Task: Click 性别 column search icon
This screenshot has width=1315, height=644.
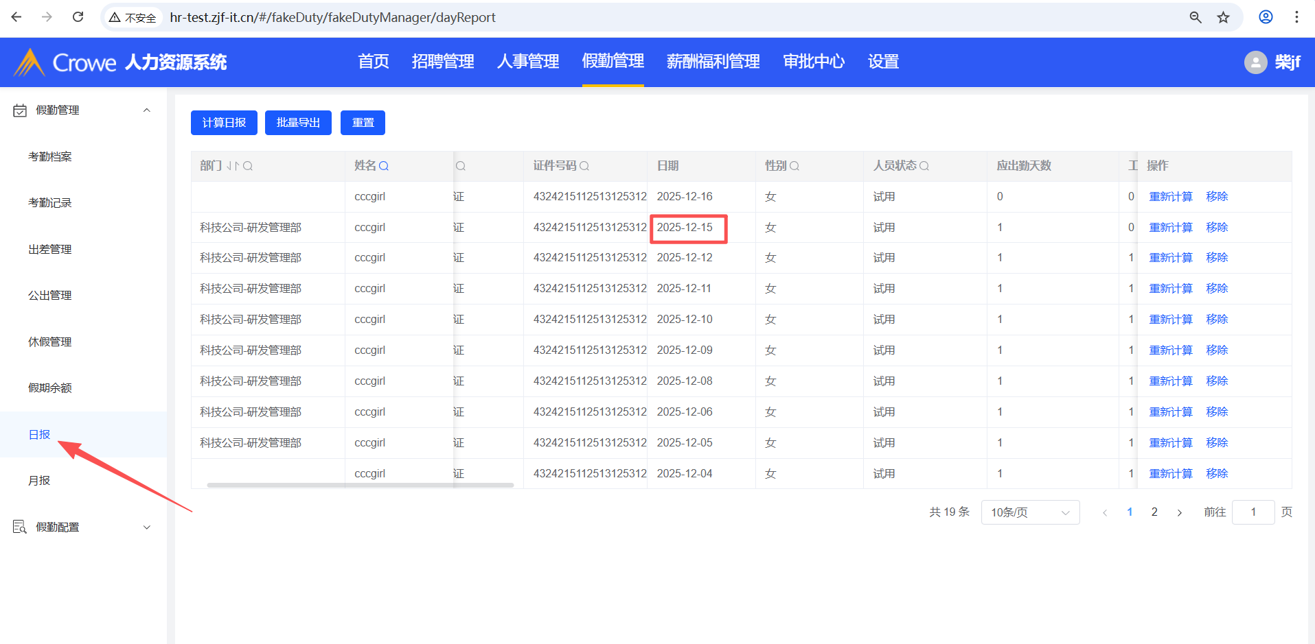Action: click(x=794, y=166)
